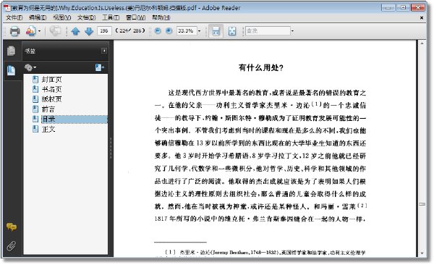Open the 帮助 menu
The image size is (434, 265).
click(x=161, y=18)
